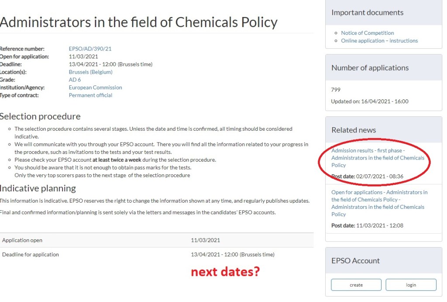The width and height of the screenshot is (447, 302).
Task: Click the Number of applications panel header
Action: tap(370, 68)
